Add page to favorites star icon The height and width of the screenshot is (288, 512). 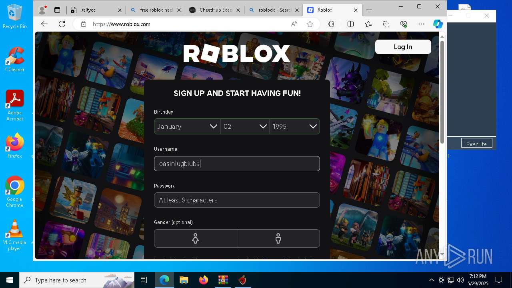click(x=310, y=24)
